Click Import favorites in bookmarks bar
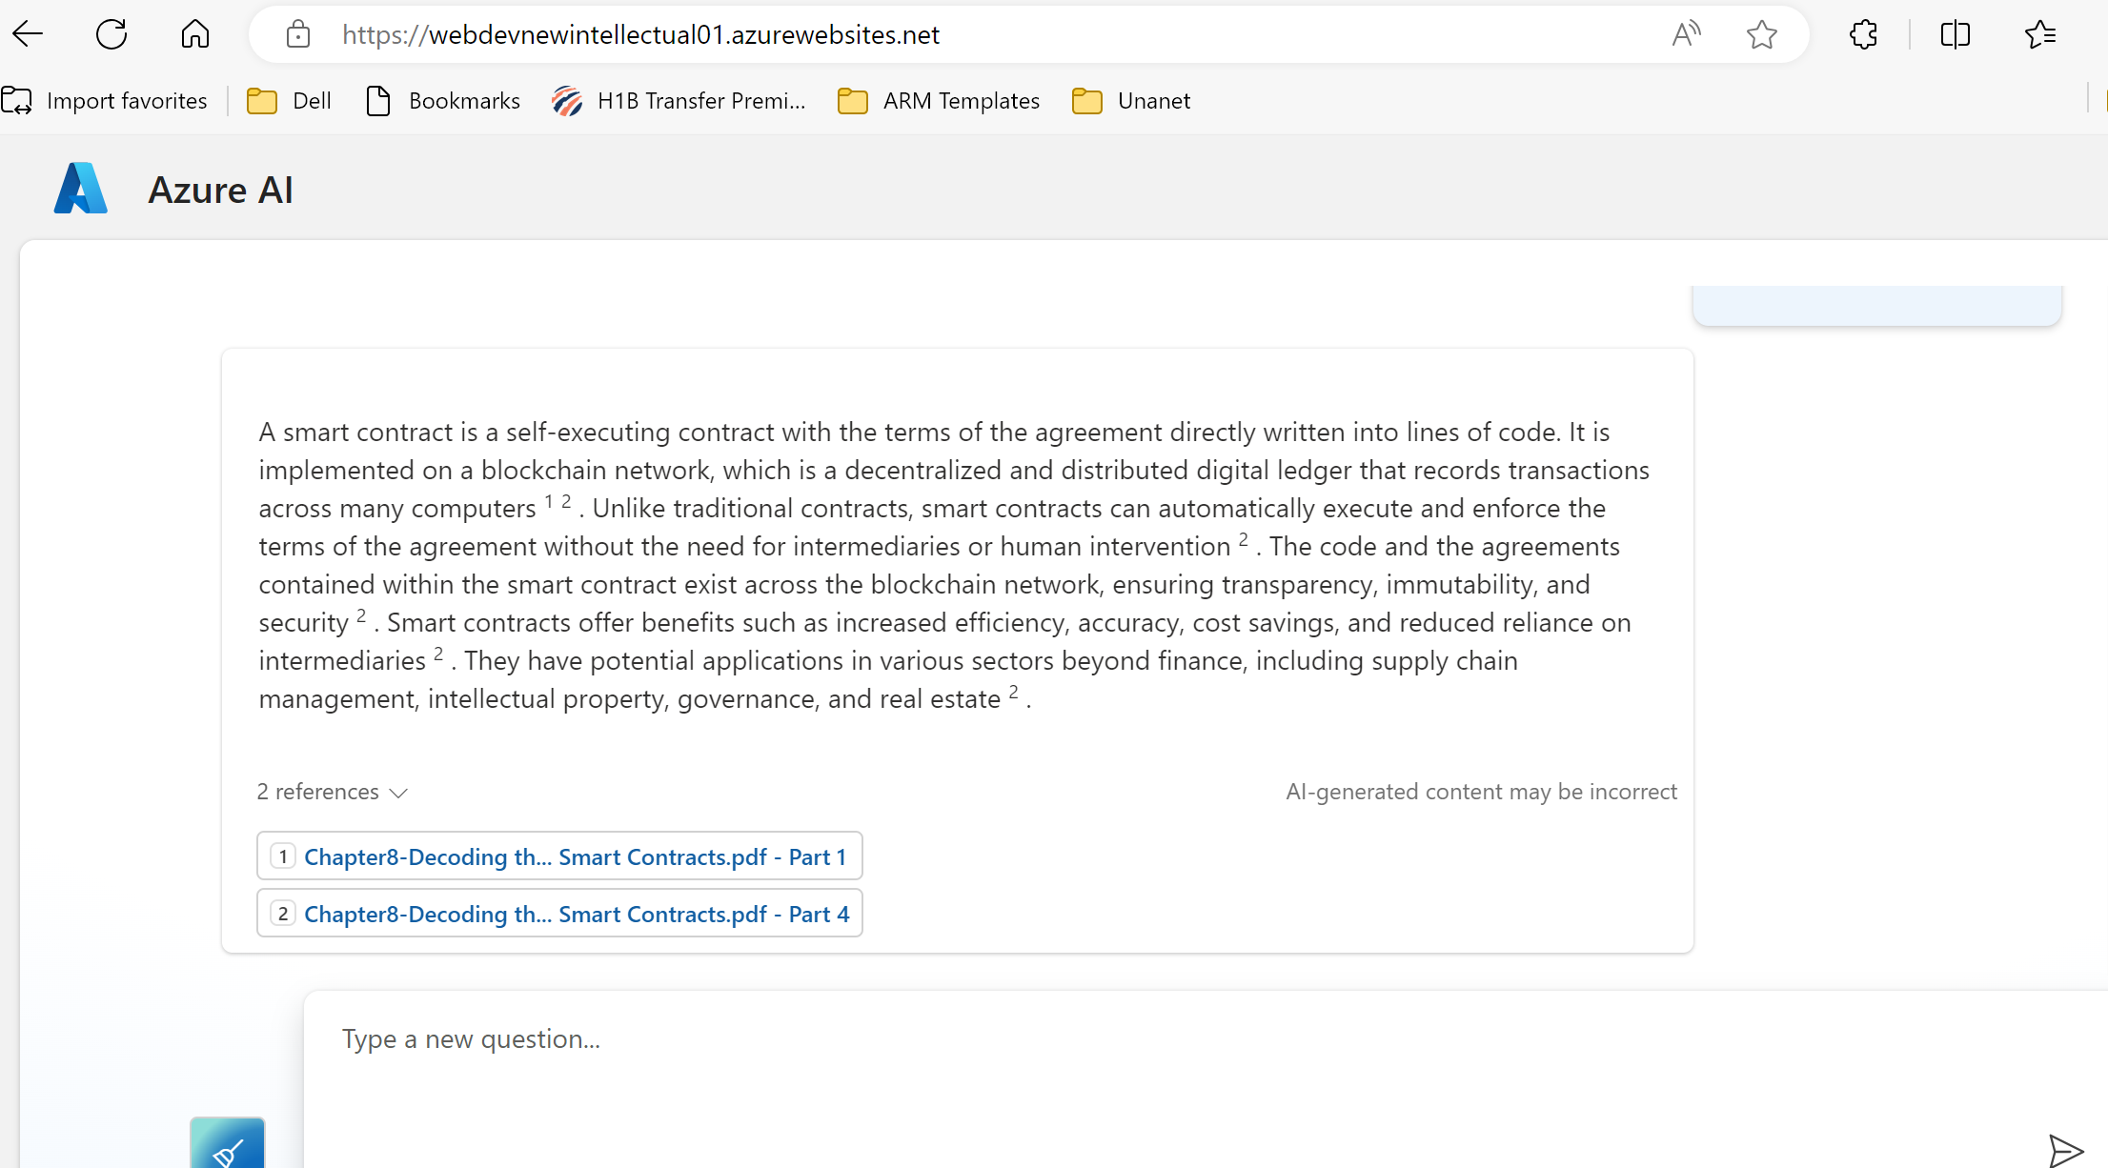The image size is (2108, 1168). (105, 101)
